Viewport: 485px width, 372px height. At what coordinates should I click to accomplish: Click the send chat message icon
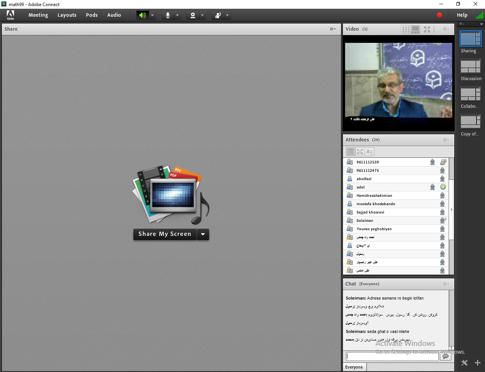(446, 356)
